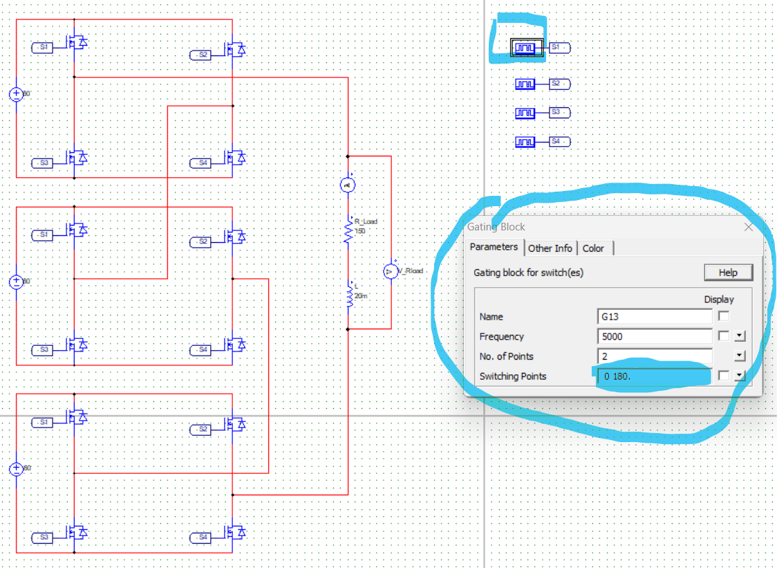The width and height of the screenshot is (777, 568).
Task: Enable the Display checkbox for Name
Action: 723,316
